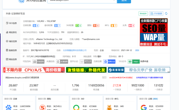179x110 pixels.
Task: Click the Sogou S logo icon
Action: coord(43,107)
